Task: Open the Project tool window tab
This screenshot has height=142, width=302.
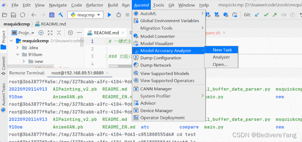Action: 4,40
